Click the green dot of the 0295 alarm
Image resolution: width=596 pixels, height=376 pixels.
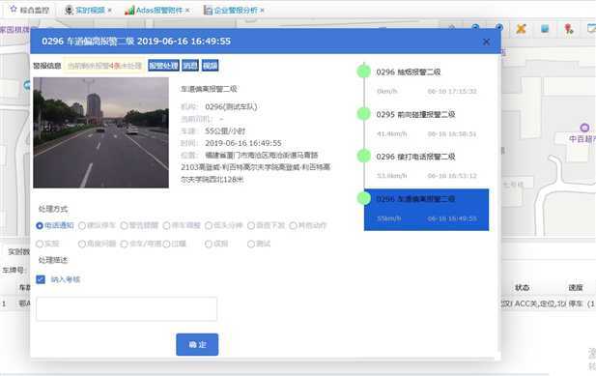[364, 114]
